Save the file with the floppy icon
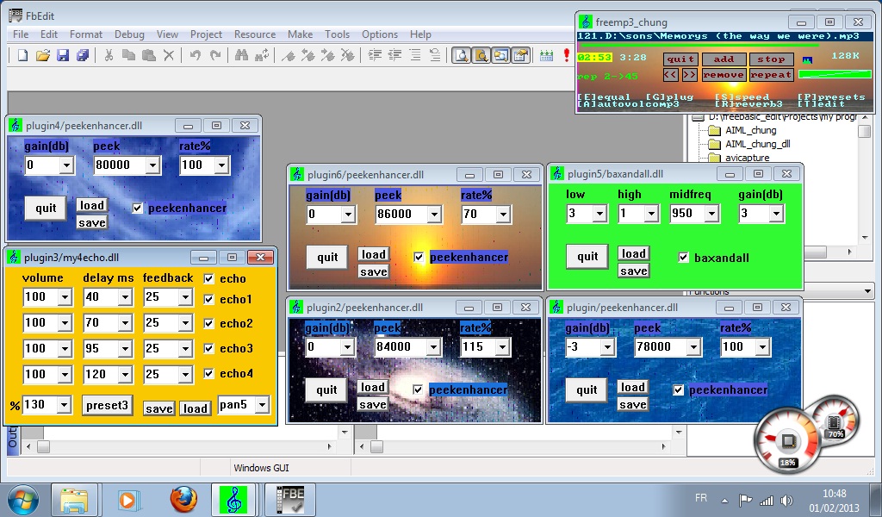 tap(63, 55)
